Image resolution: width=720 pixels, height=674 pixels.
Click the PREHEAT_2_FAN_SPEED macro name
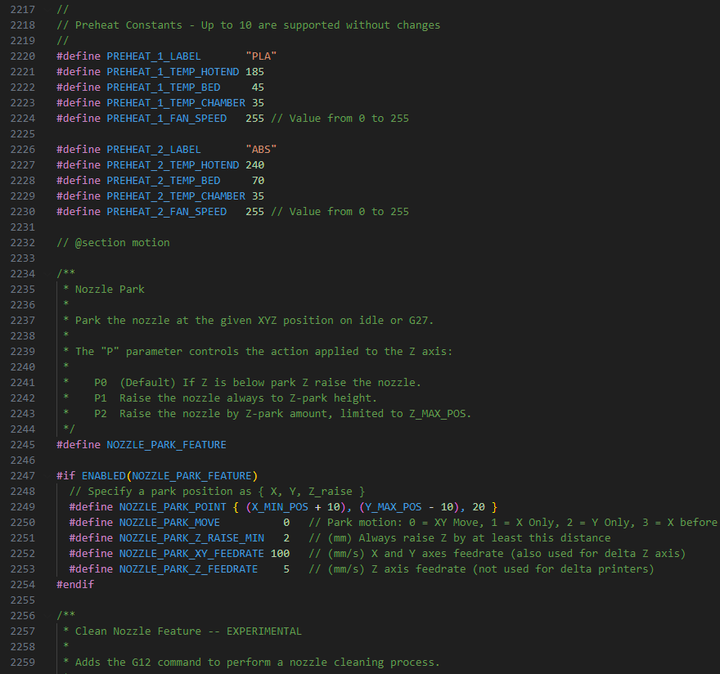tap(166, 212)
